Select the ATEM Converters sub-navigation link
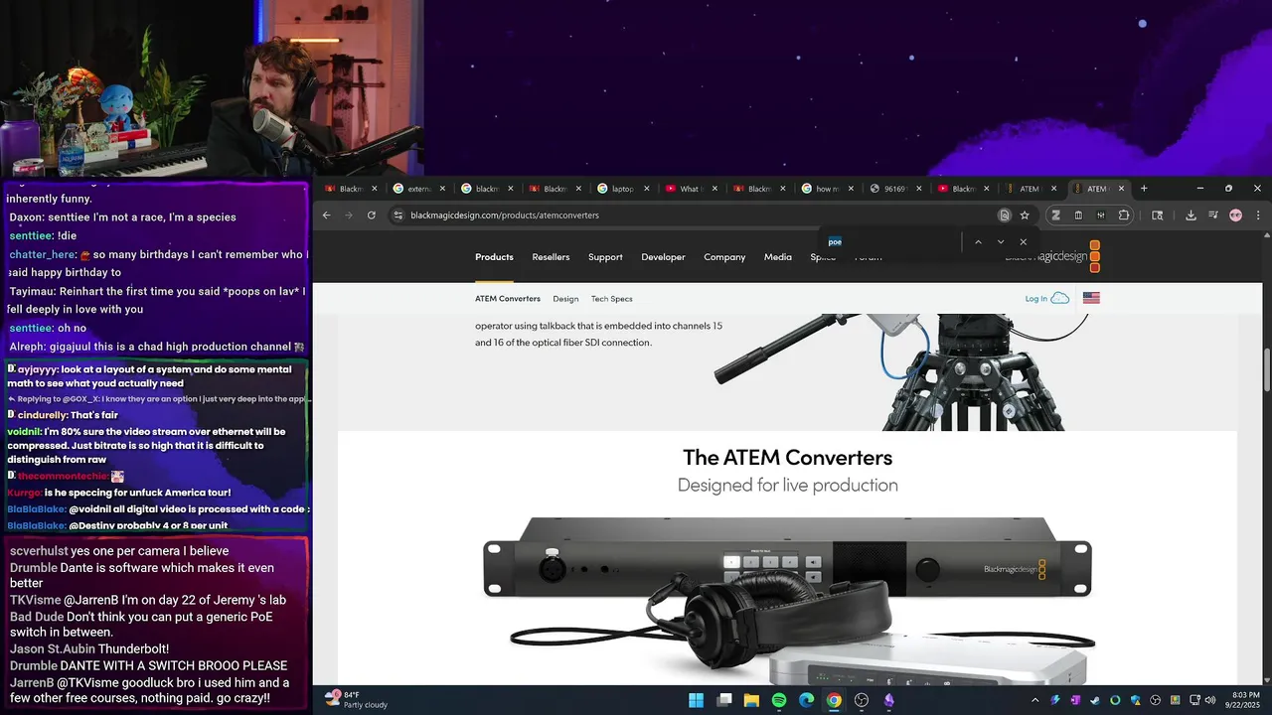1272x715 pixels. [x=508, y=299]
